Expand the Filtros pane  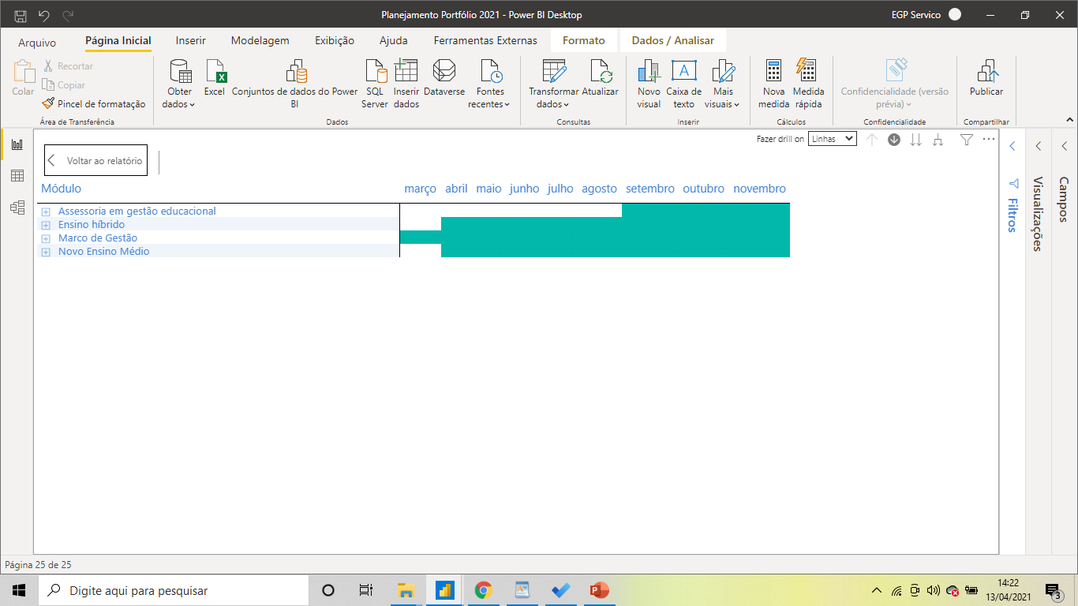pyautogui.click(x=1012, y=146)
